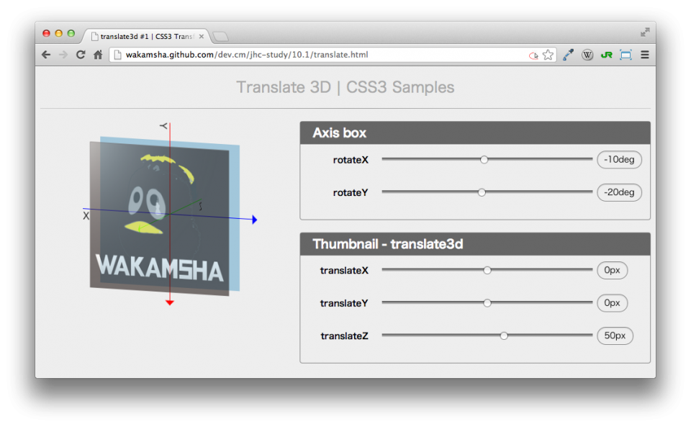Image resolution: width=691 pixels, height=427 pixels.
Task: Click the translateZ slider handle
Action: (x=504, y=335)
